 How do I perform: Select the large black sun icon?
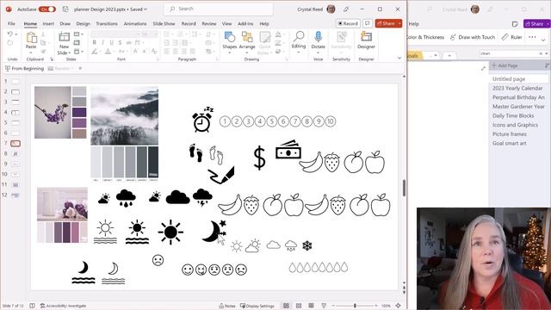point(170,232)
